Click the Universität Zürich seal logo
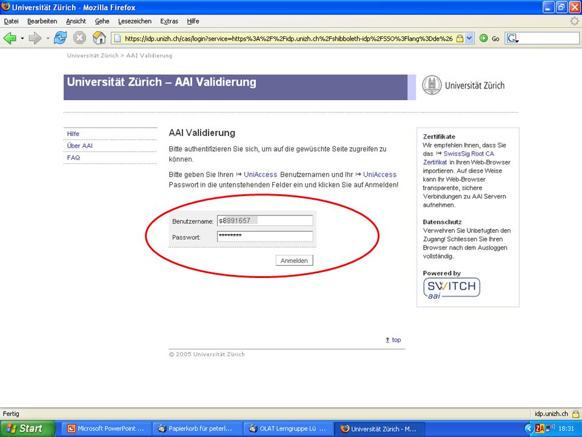Image resolution: width=582 pixels, height=437 pixels. tap(432, 85)
